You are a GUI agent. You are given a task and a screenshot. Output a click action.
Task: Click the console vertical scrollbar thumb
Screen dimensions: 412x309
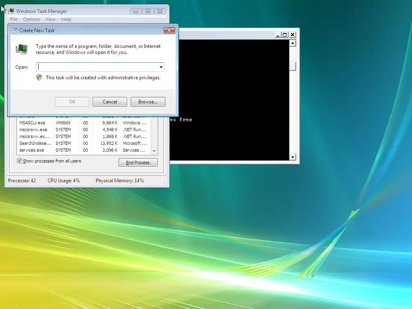click(293, 66)
